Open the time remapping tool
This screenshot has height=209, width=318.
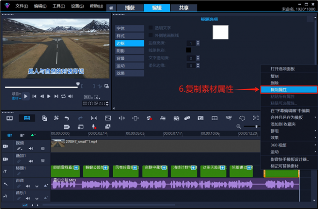229,118
